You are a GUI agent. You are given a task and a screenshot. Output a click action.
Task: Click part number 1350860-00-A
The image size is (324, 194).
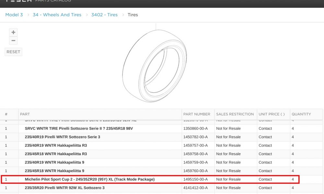(x=195, y=128)
